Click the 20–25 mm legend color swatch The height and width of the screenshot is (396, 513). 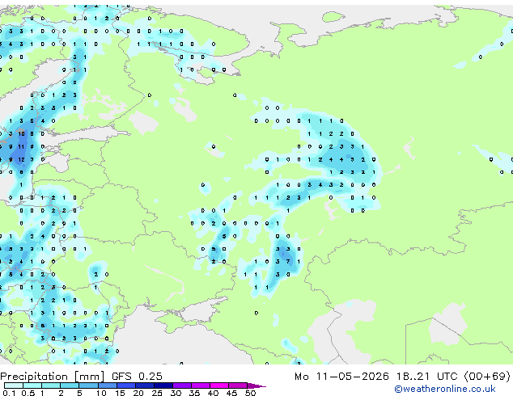[x=145, y=385]
